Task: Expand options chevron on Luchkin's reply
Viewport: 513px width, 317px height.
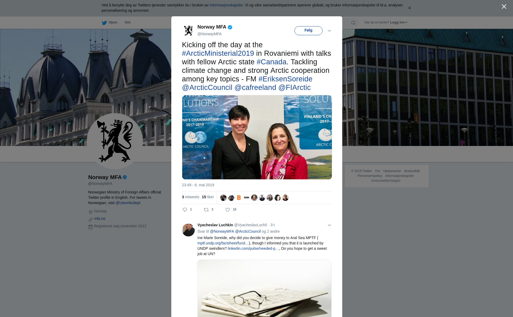Action: pyautogui.click(x=329, y=225)
